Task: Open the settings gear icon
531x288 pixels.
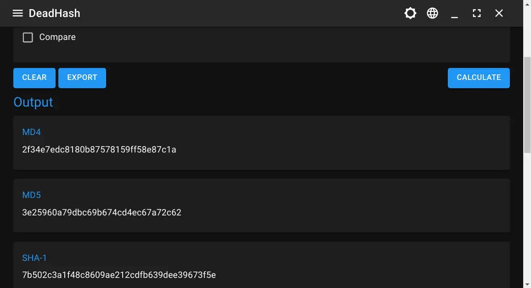Action: [410, 13]
